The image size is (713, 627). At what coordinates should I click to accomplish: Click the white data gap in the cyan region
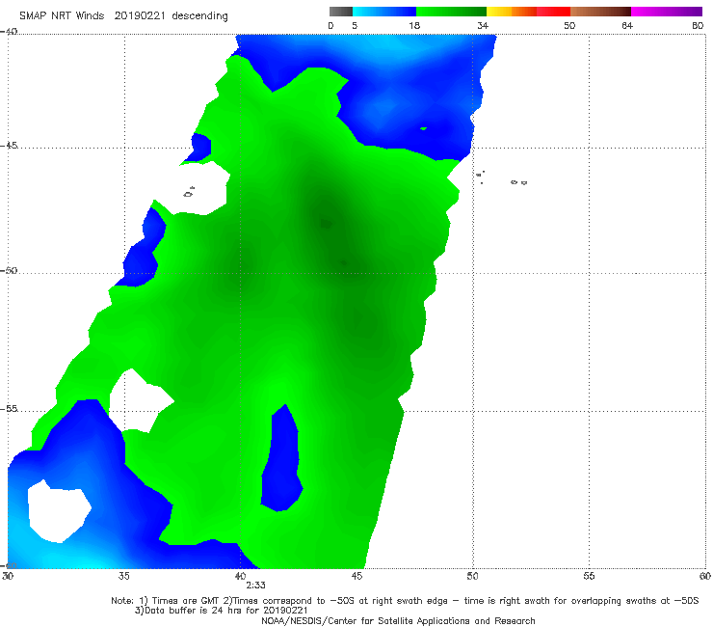point(58,511)
